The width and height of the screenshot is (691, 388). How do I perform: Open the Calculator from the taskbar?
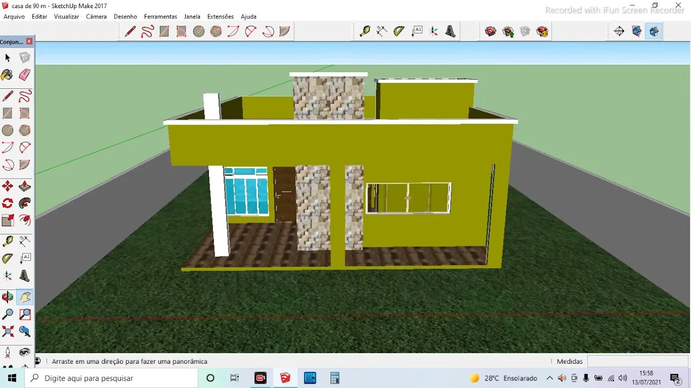[x=335, y=378]
